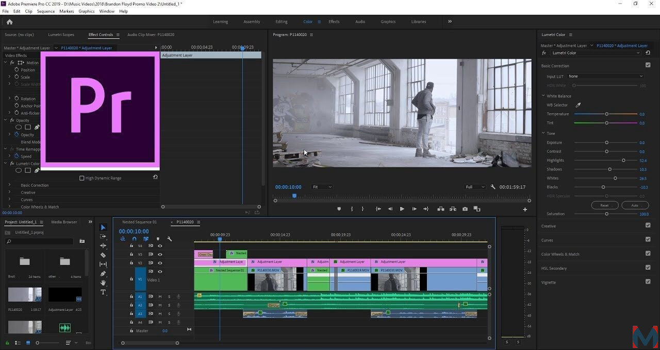Screen dimensions: 660x350
Task: Reset the Lumetri Color effect icon
Action: pos(648,52)
